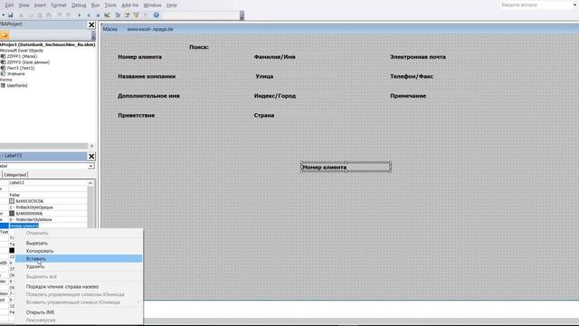Open the Add-Ins menu

coord(129,5)
